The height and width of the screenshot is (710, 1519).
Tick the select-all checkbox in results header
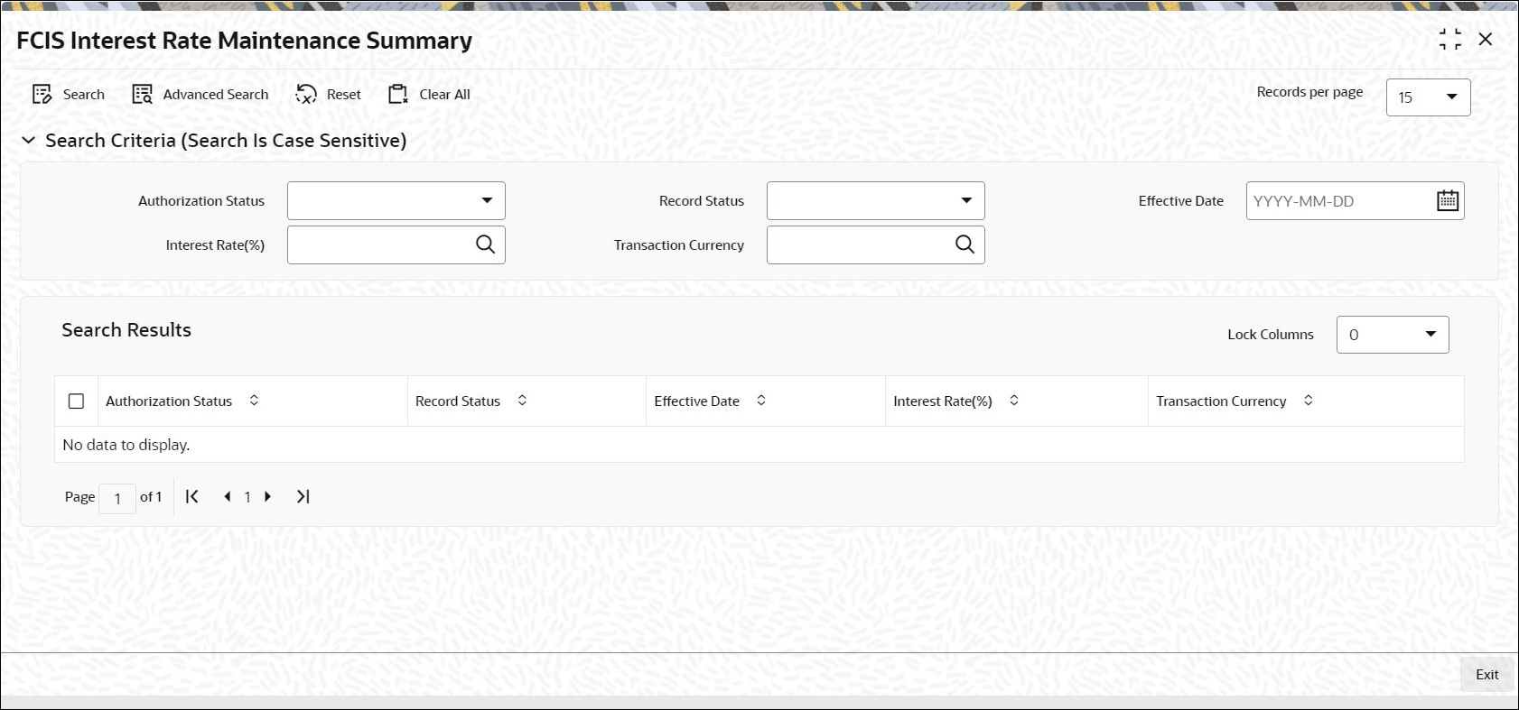(x=77, y=401)
